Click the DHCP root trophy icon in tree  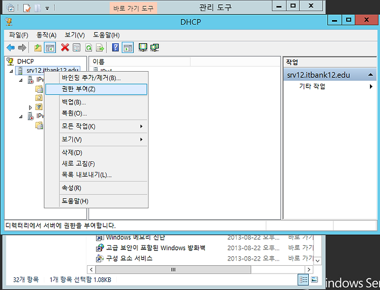point(10,62)
